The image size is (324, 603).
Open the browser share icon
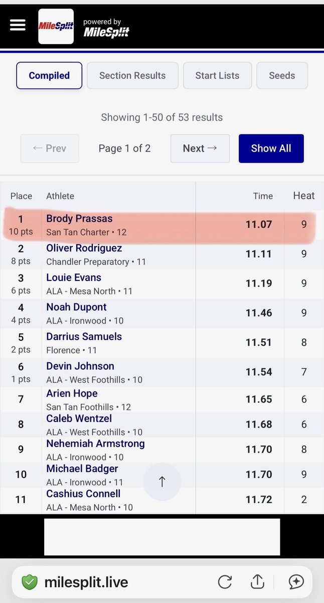pyautogui.click(x=257, y=581)
